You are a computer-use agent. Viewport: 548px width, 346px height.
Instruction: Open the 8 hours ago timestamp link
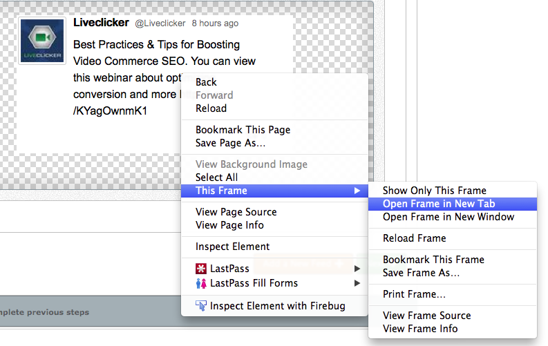click(215, 23)
